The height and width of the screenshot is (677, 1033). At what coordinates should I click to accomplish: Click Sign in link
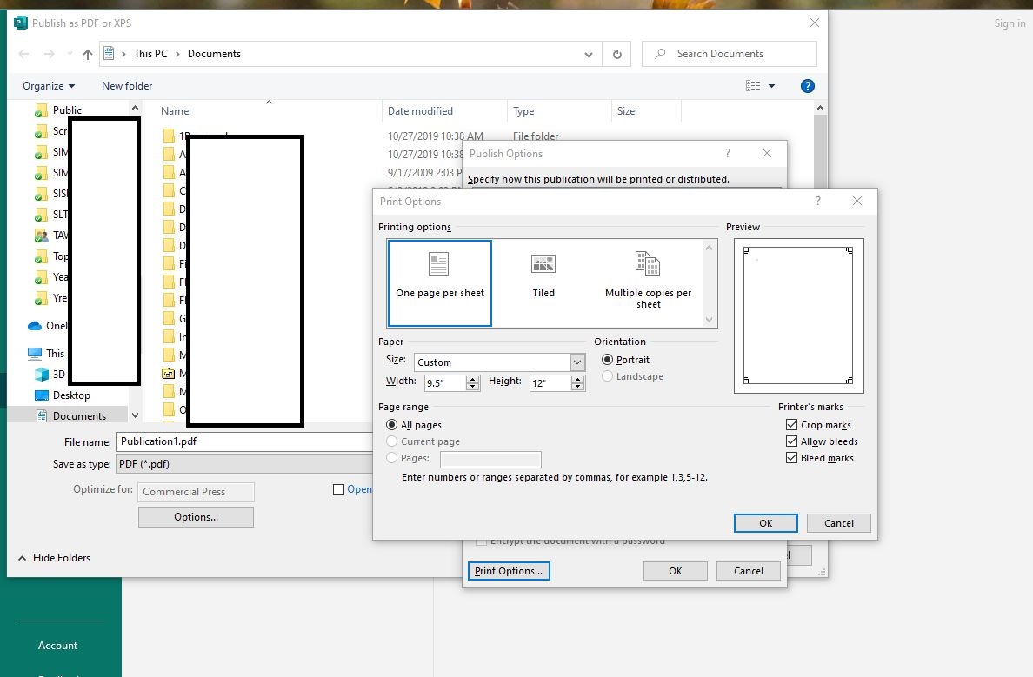pyautogui.click(x=1010, y=23)
